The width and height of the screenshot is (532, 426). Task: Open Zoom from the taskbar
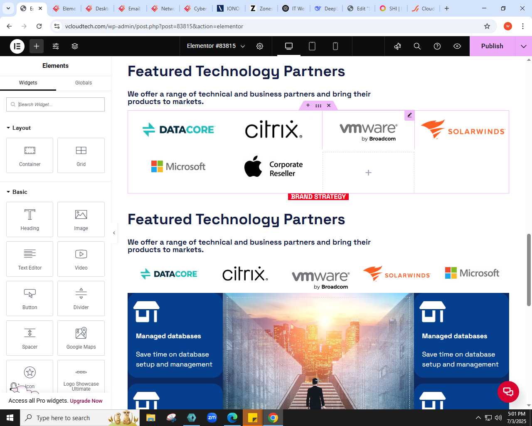point(212,418)
